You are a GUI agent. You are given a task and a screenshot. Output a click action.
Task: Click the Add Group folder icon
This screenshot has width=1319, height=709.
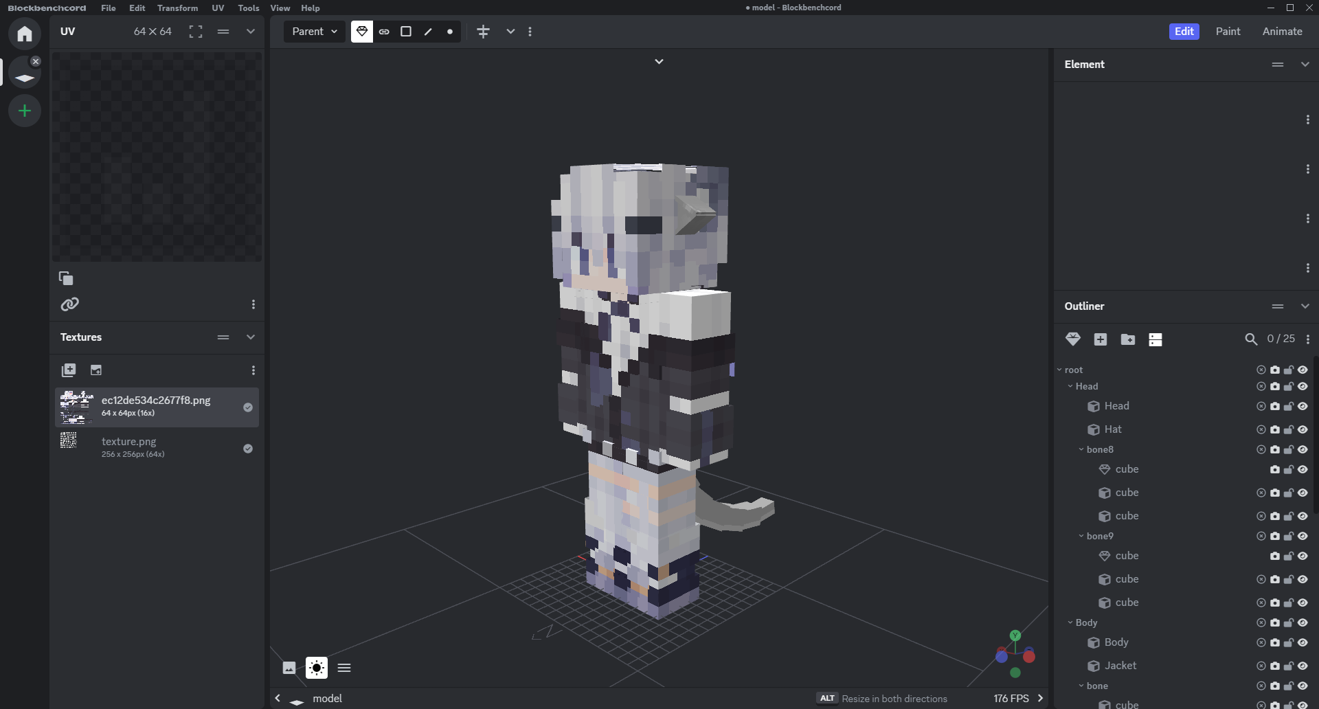(1127, 339)
